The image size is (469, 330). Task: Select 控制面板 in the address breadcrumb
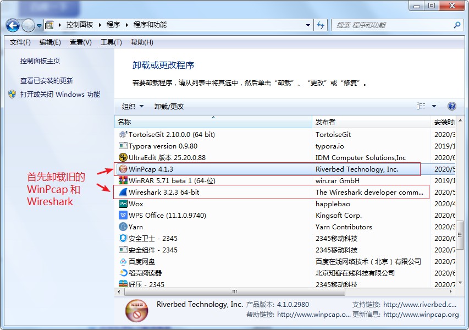(x=80, y=25)
